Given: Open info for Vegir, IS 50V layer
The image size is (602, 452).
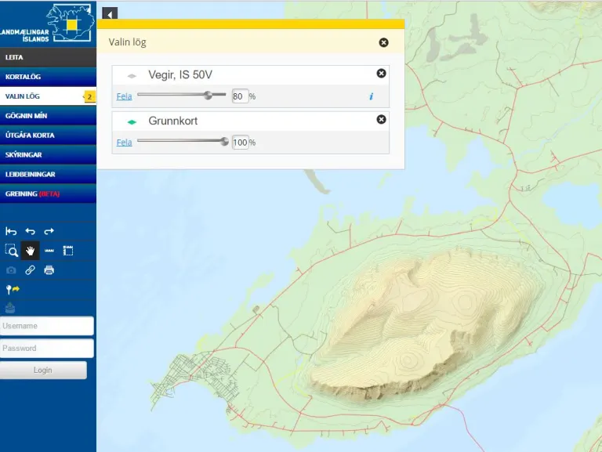Looking at the screenshot, I should (x=372, y=96).
